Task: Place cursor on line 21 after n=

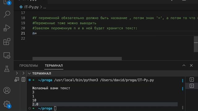Action: tap(37, 33)
